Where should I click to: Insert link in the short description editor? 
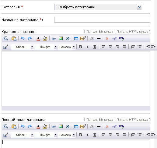coord(54,39)
